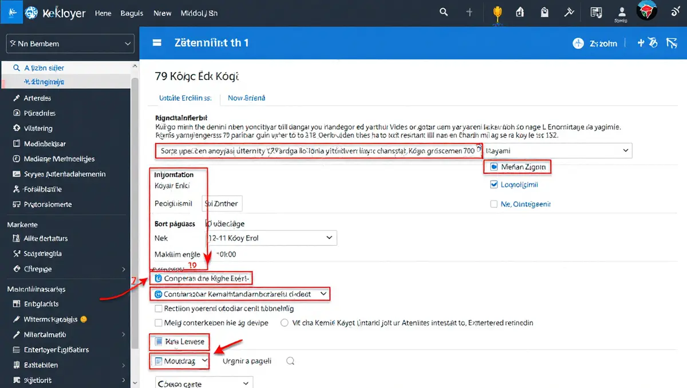Switch to the Now Sriená tab
Screen dimensions: 687x388
(x=246, y=98)
